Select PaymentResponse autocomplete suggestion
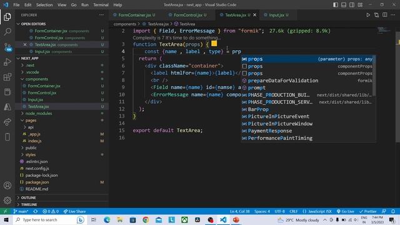This screenshot has width=400, height=225. tap(307, 131)
